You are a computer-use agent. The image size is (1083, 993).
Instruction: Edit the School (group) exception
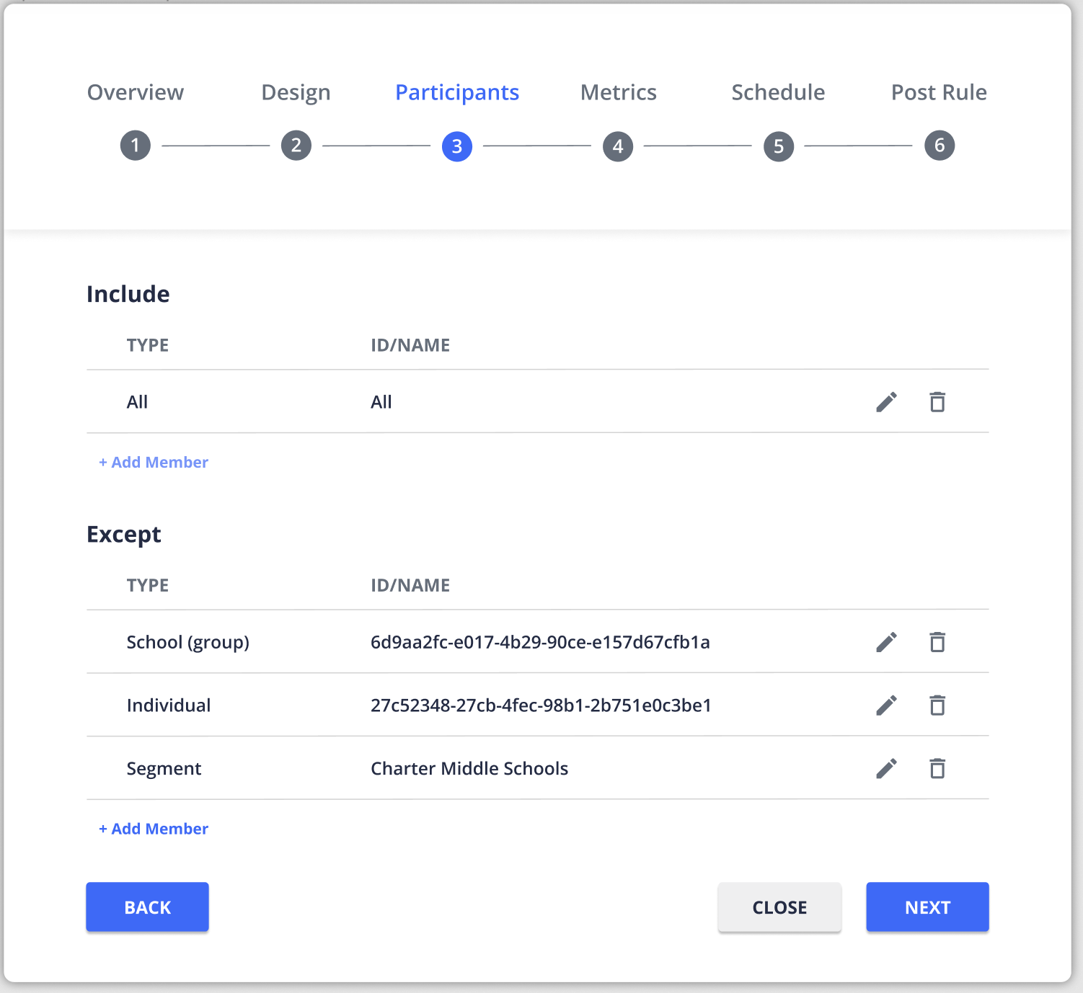[x=886, y=642]
